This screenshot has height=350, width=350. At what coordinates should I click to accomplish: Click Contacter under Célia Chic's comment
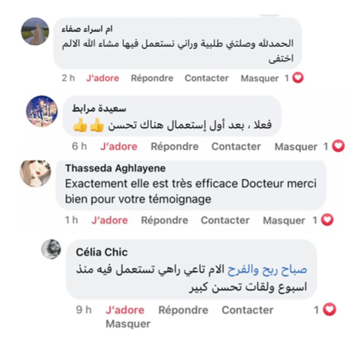tap(248, 310)
